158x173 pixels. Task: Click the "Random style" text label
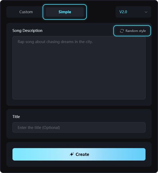click(x=136, y=31)
